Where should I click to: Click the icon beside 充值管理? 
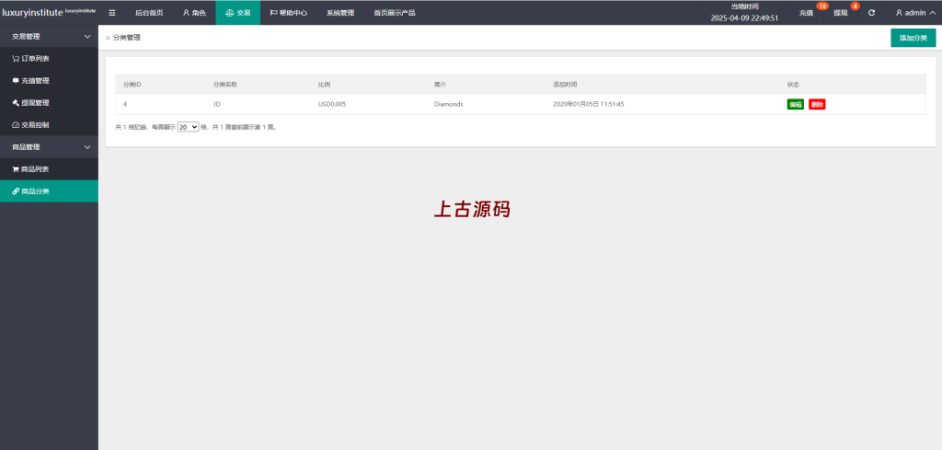pos(16,80)
